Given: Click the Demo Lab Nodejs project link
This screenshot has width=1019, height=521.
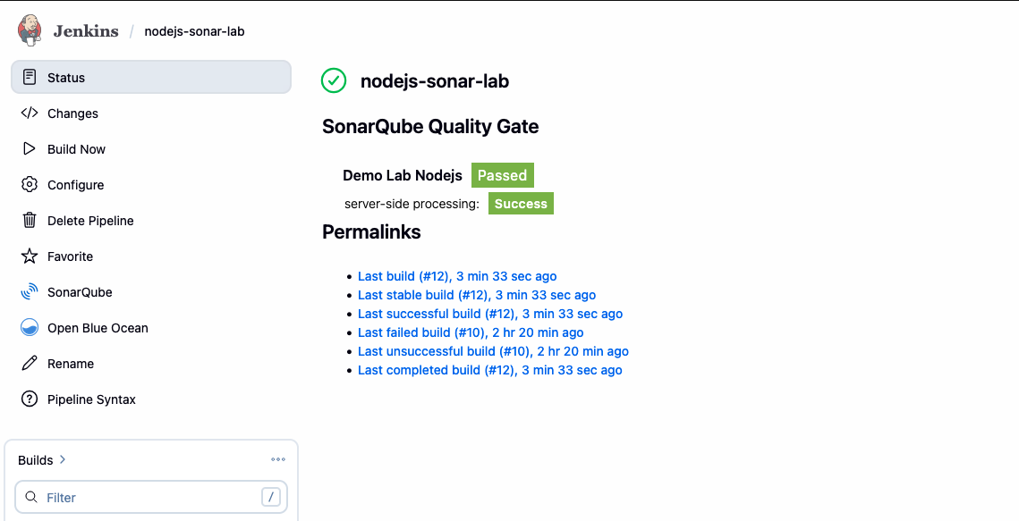Looking at the screenshot, I should pos(403,175).
